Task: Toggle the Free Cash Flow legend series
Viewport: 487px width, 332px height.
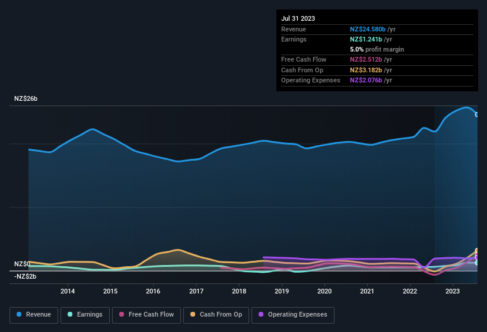Action: click(147, 315)
